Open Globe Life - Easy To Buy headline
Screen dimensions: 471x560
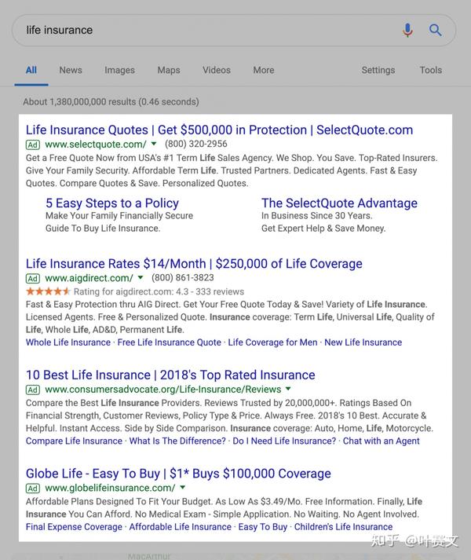(x=178, y=474)
